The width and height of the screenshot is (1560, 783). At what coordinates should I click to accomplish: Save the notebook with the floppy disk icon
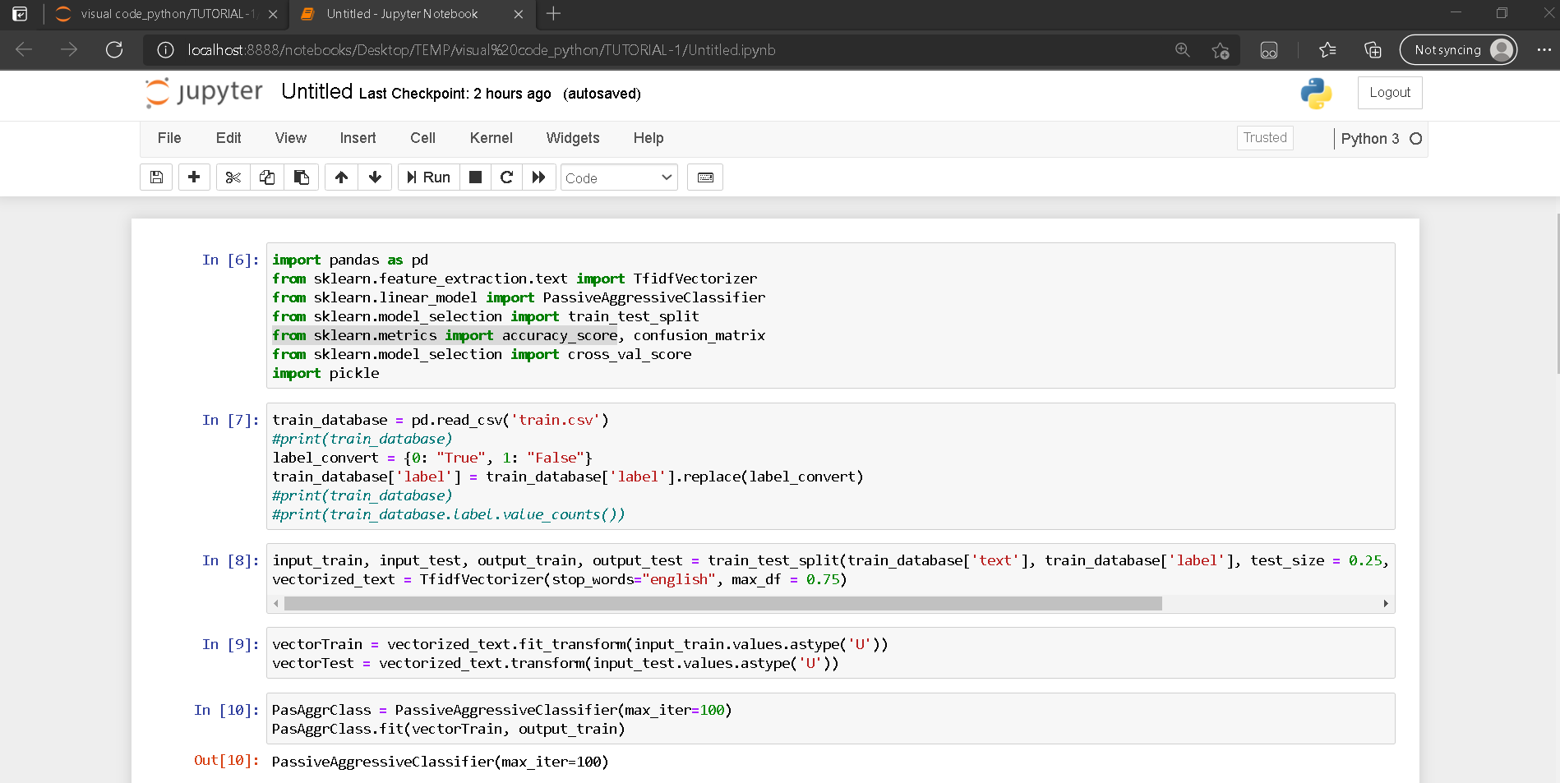pos(156,177)
